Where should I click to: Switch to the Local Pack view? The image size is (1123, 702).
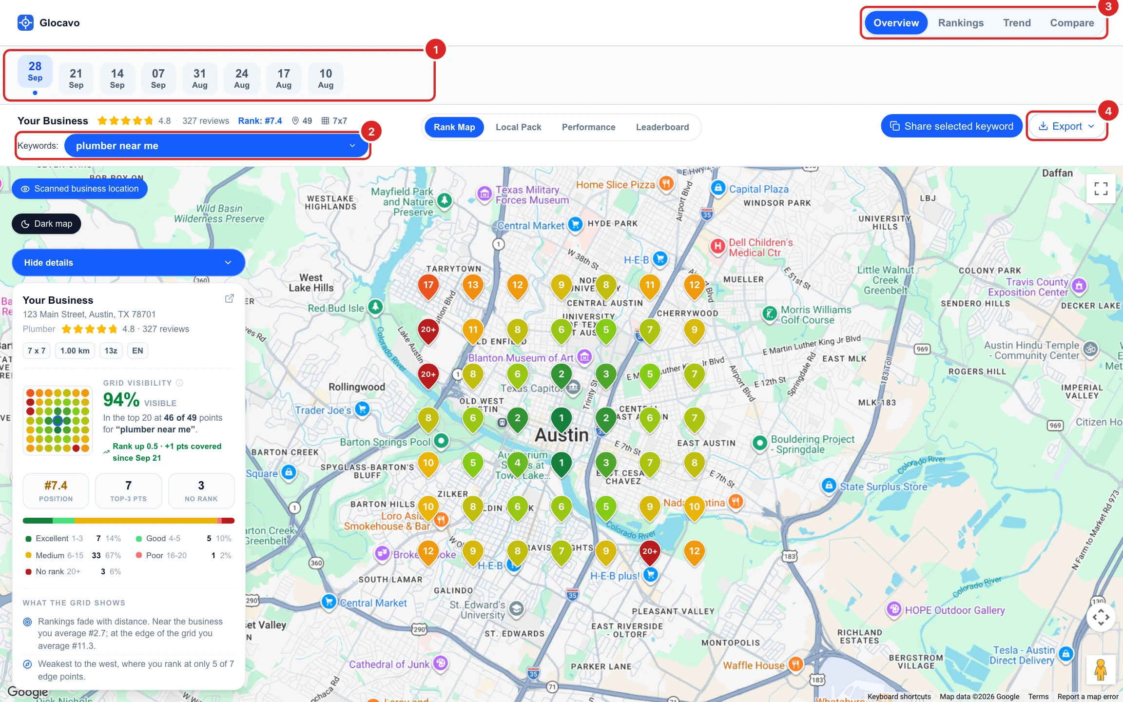(518, 127)
